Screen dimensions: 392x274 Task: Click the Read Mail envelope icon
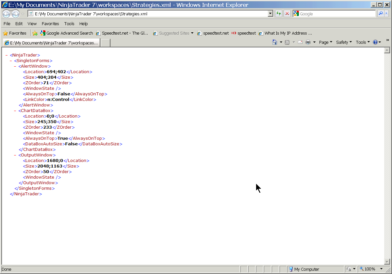300,42
